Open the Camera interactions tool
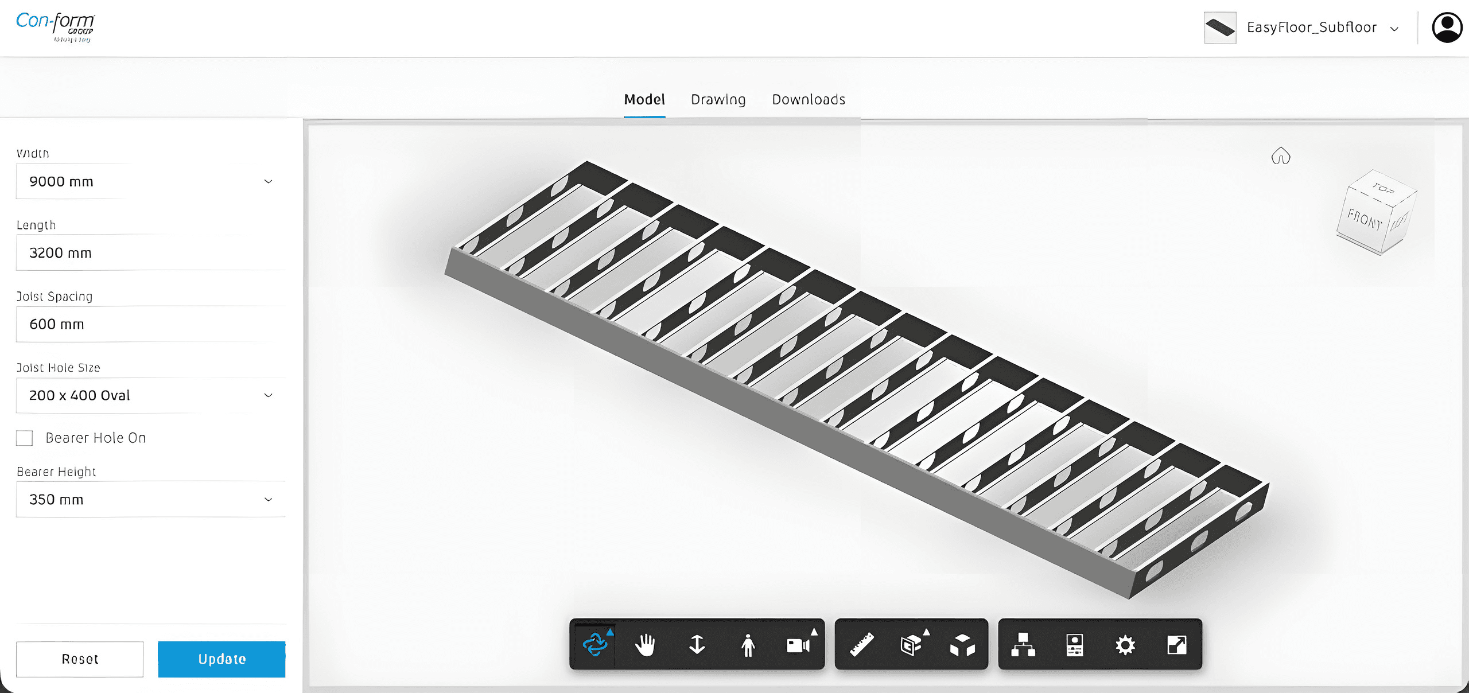This screenshot has width=1469, height=693. 799,645
